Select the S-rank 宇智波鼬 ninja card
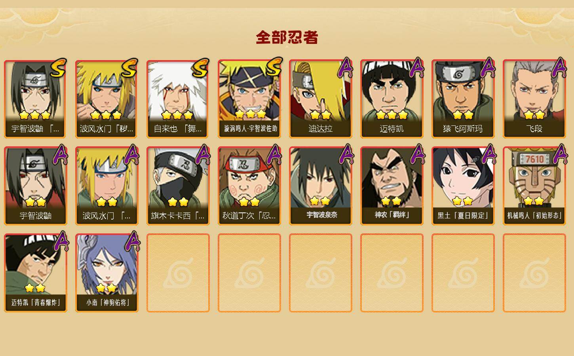 click(x=36, y=99)
